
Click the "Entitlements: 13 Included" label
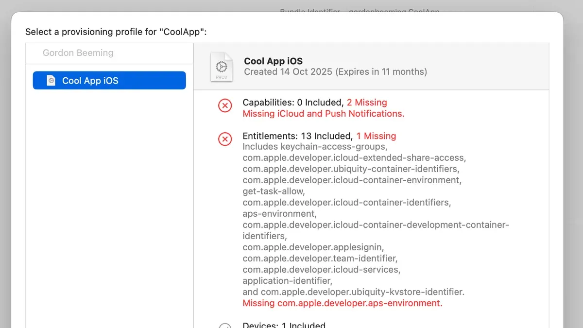click(298, 136)
